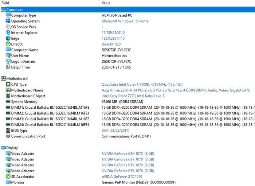Select the BIOS Type label
The height and width of the screenshot is (186, 255).
[x=19, y=131]
